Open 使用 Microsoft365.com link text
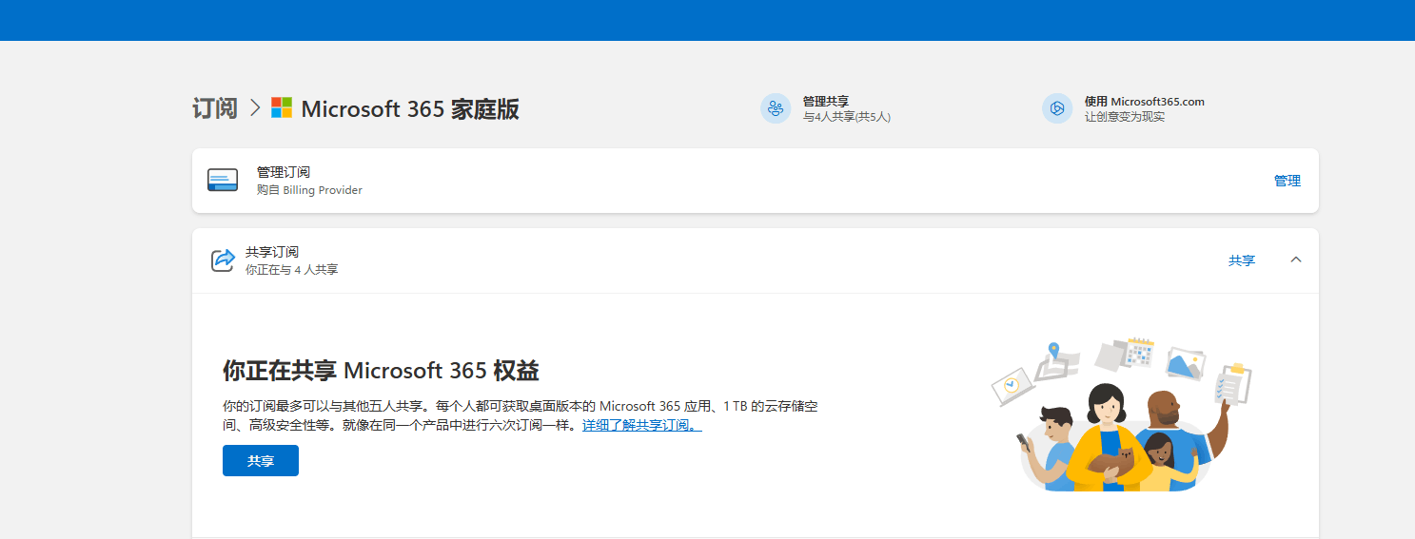 click(1145, 101)
